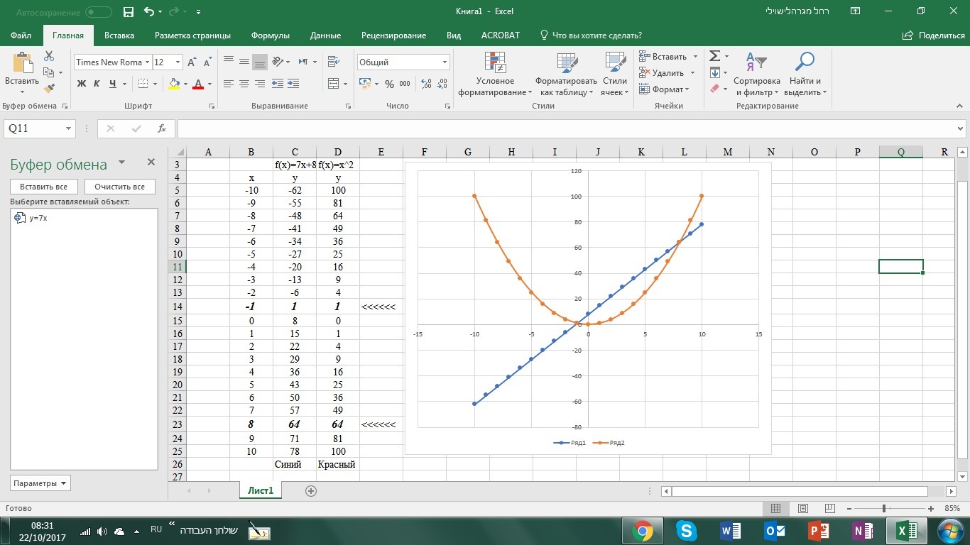970x545 pixels.
Task: Undo the last action in Quick Access Toolbar
Action: pyautogui.click(x=148, y=12)
